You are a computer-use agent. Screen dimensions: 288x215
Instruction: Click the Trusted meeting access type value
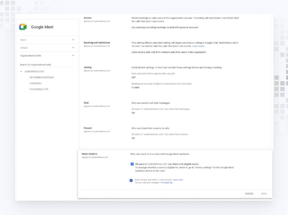(135, 88)
